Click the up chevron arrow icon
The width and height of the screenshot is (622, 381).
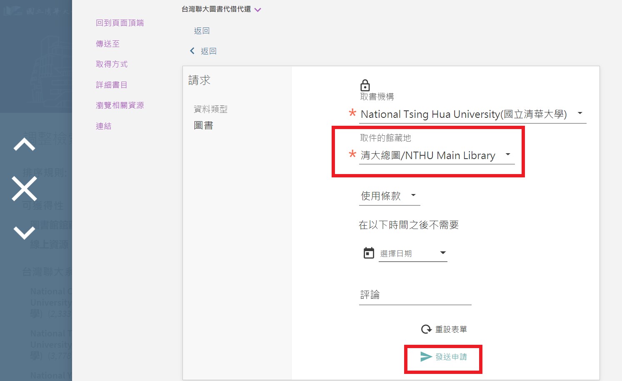pyautogui.click(x=24, y=145)
